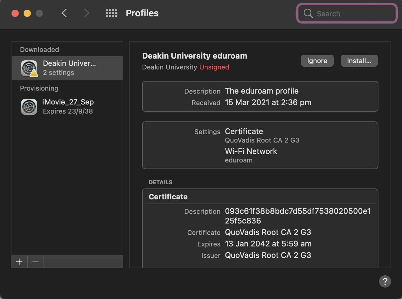The image size is (402, 299).
Task: Click the 'Expires 23/9/38' subtitle
Action: (68, 111)
